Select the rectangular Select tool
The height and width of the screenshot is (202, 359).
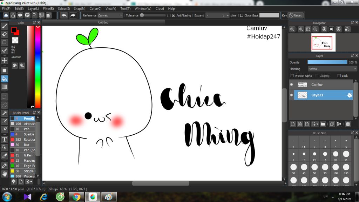point(4,97)
